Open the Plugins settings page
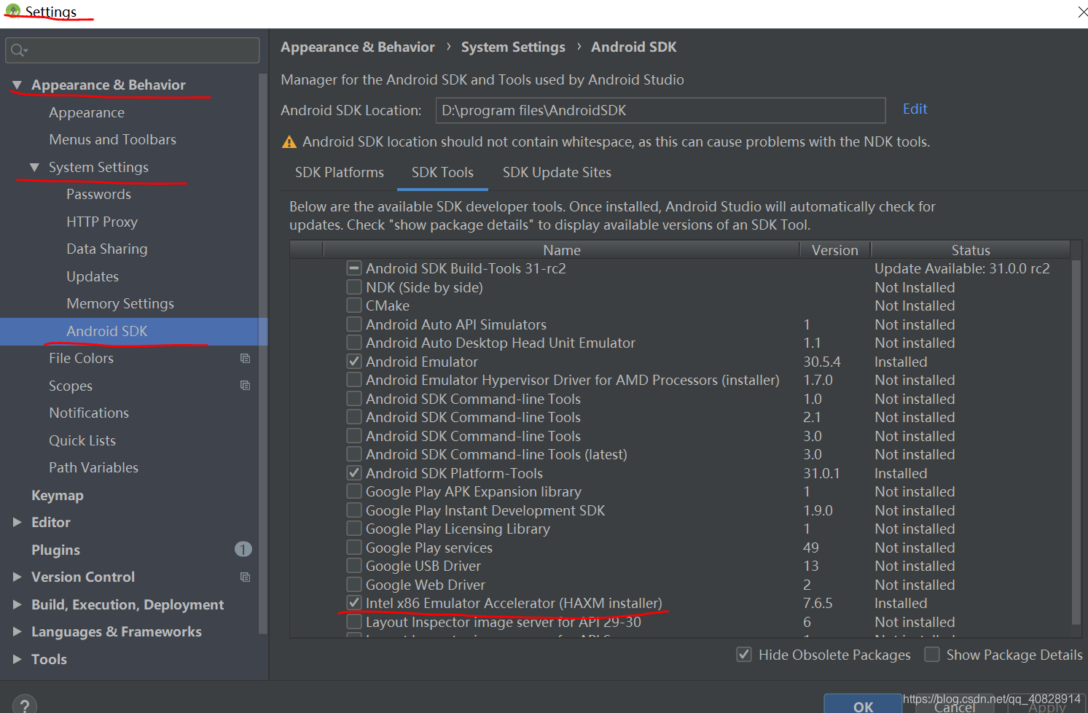Image resolution: width=1088 pixels, height=713 pixels. tap(55, 550)
